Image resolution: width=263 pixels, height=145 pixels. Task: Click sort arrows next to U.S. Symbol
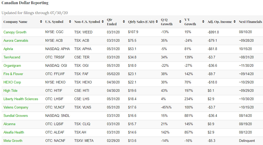70,22
